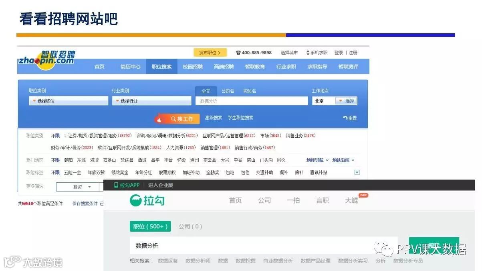Select 职位搜索 nav item
This screenshot has width=482, height=271.
[x=161, y=67]
